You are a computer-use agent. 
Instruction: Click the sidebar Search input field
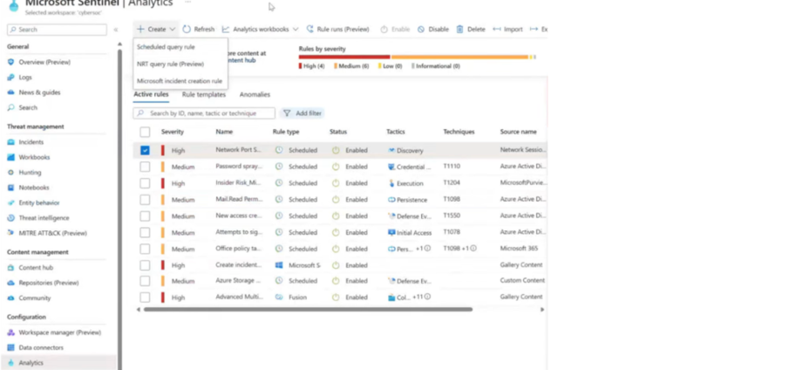point(57,30)
